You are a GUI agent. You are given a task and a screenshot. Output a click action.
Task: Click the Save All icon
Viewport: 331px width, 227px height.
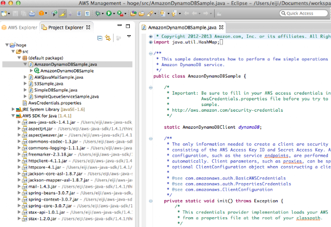[24, 14]
